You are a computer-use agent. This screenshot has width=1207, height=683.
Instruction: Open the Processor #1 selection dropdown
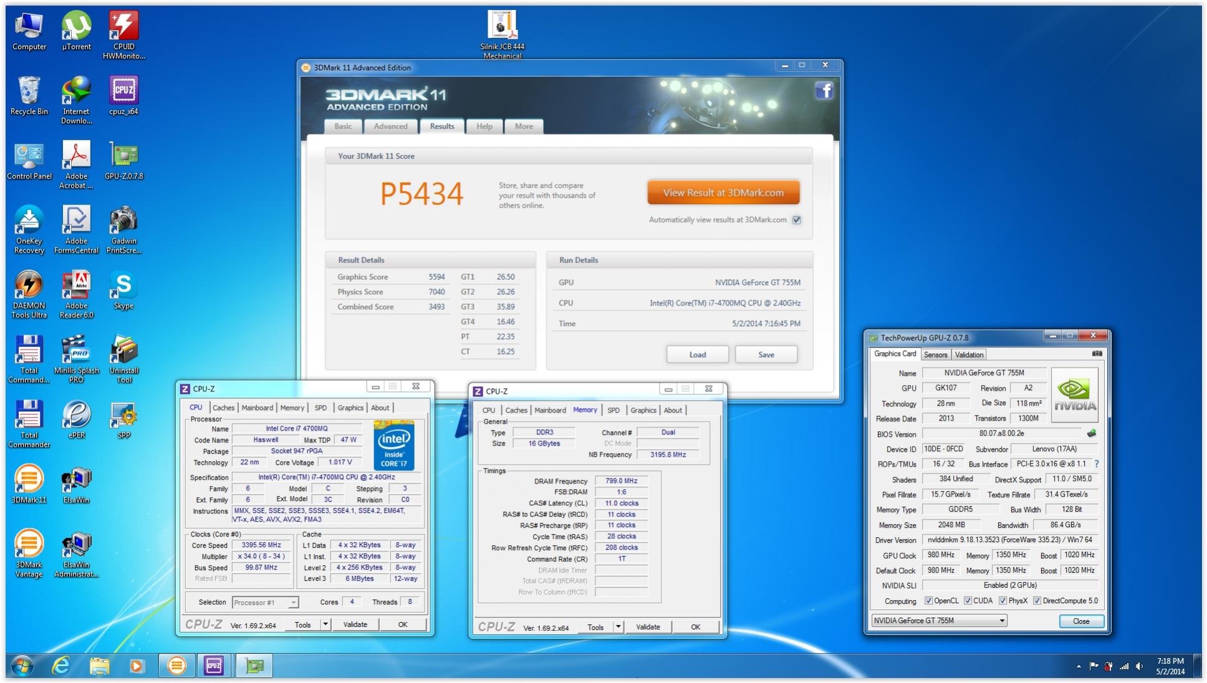point(292,603)
